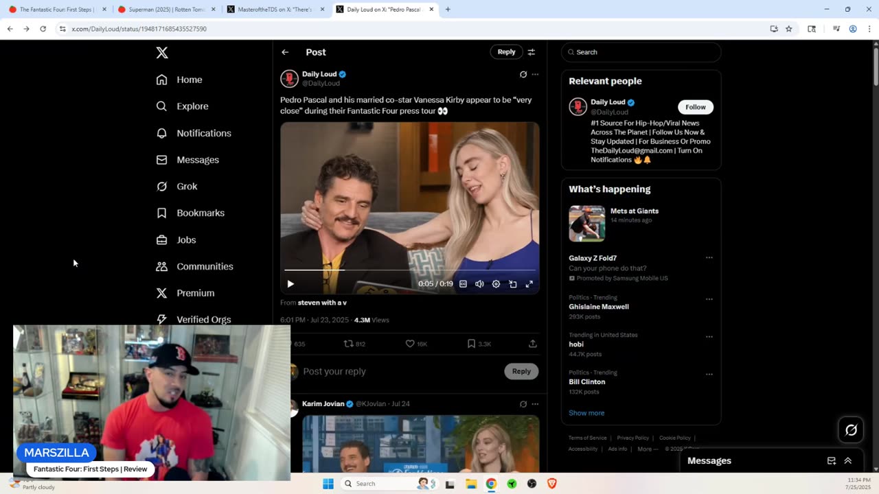The height and width of the screenshot is (494, 879).
Task: Click the video progress bar
Action: click(x=409, y=270)
